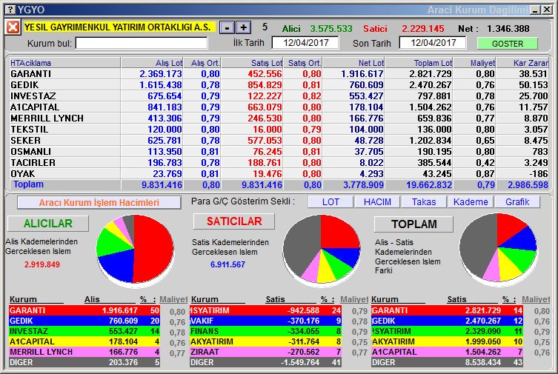This screenshot has height=374, width=558.
Task: Show the Grafik view tab
Action: click(517, 202)
